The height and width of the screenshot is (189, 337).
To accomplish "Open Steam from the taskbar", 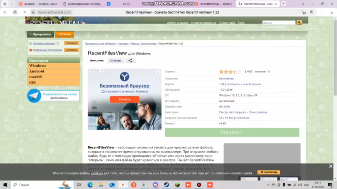I will (166, 185).
